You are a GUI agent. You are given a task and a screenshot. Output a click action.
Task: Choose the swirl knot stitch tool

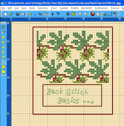[3, 67]
